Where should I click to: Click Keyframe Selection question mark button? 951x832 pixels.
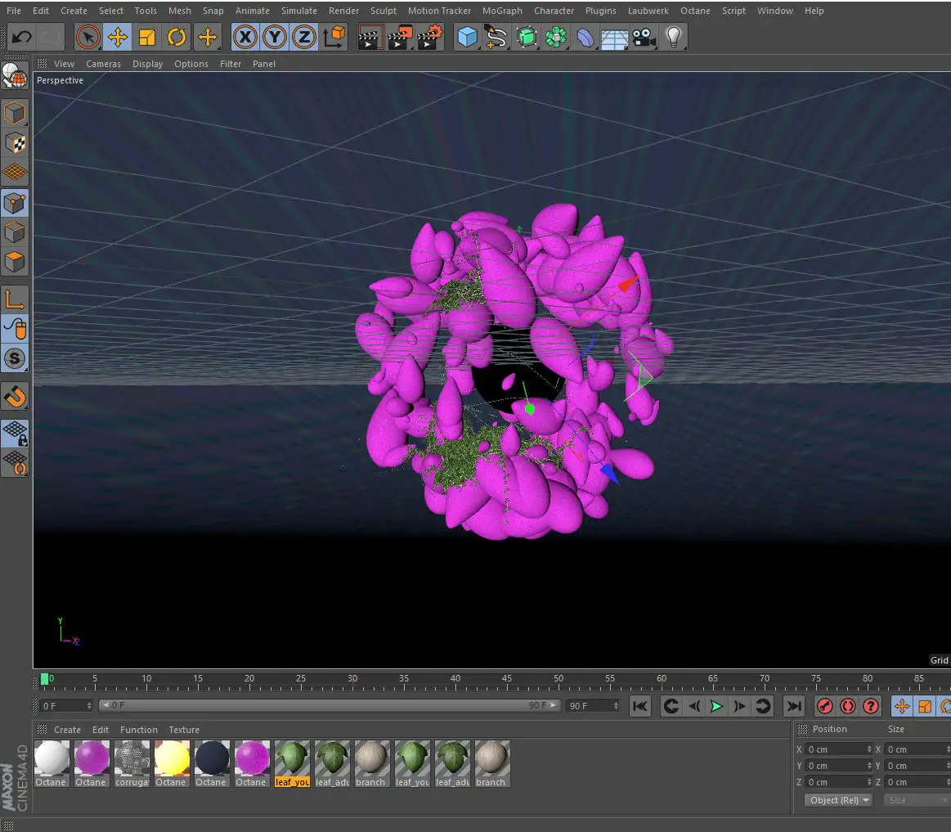(871, 706)
